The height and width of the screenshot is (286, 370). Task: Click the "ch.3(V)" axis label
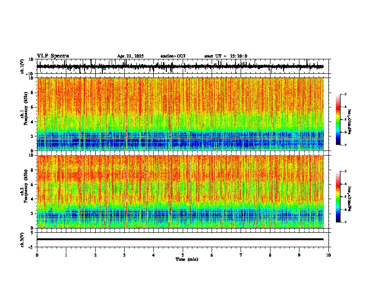point(22,240)
